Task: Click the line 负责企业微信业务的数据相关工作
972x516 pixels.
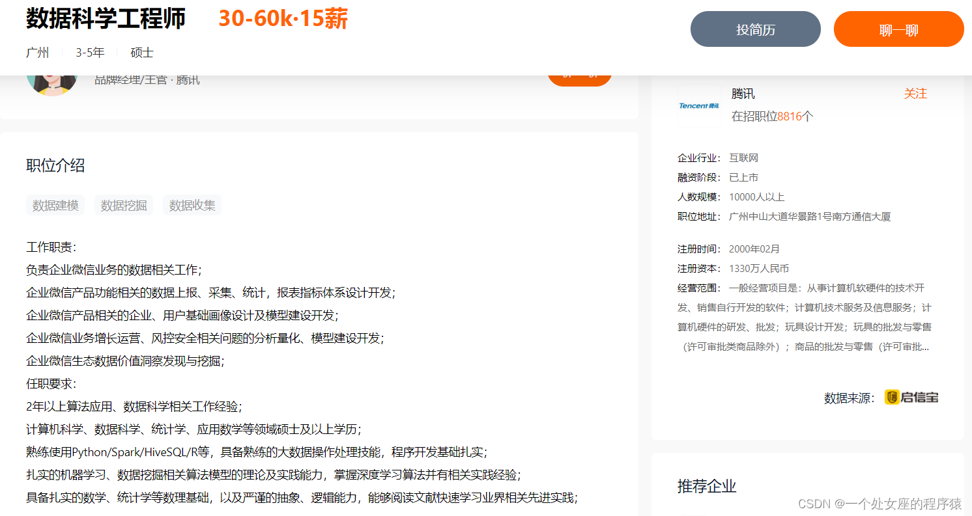Action: tap(114, 270)
